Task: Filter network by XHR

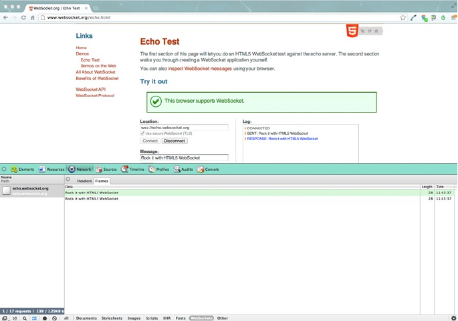Action: [x=166, y=318]
